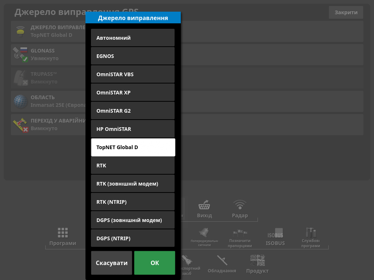The width and height of the screenshot is (374, 280).
Task: Select DGPS (зовнішній модем) option
Action: 133,220
